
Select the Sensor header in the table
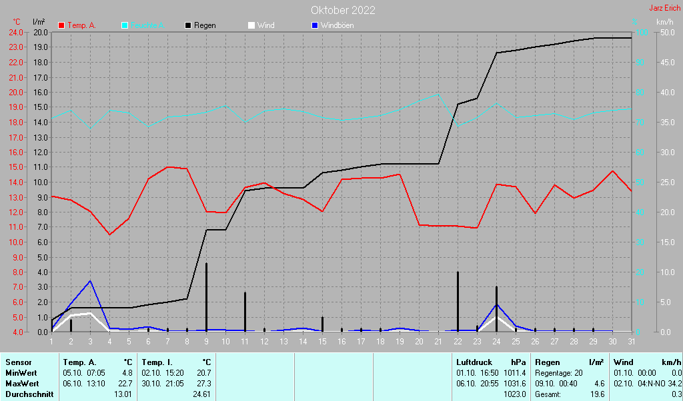[x=18, y=362]
